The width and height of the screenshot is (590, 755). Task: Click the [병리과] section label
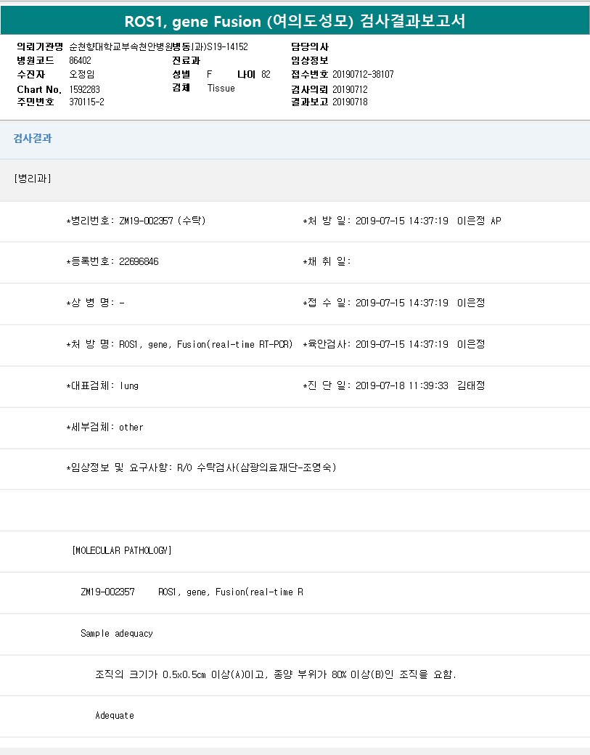[x=33, y=179]
